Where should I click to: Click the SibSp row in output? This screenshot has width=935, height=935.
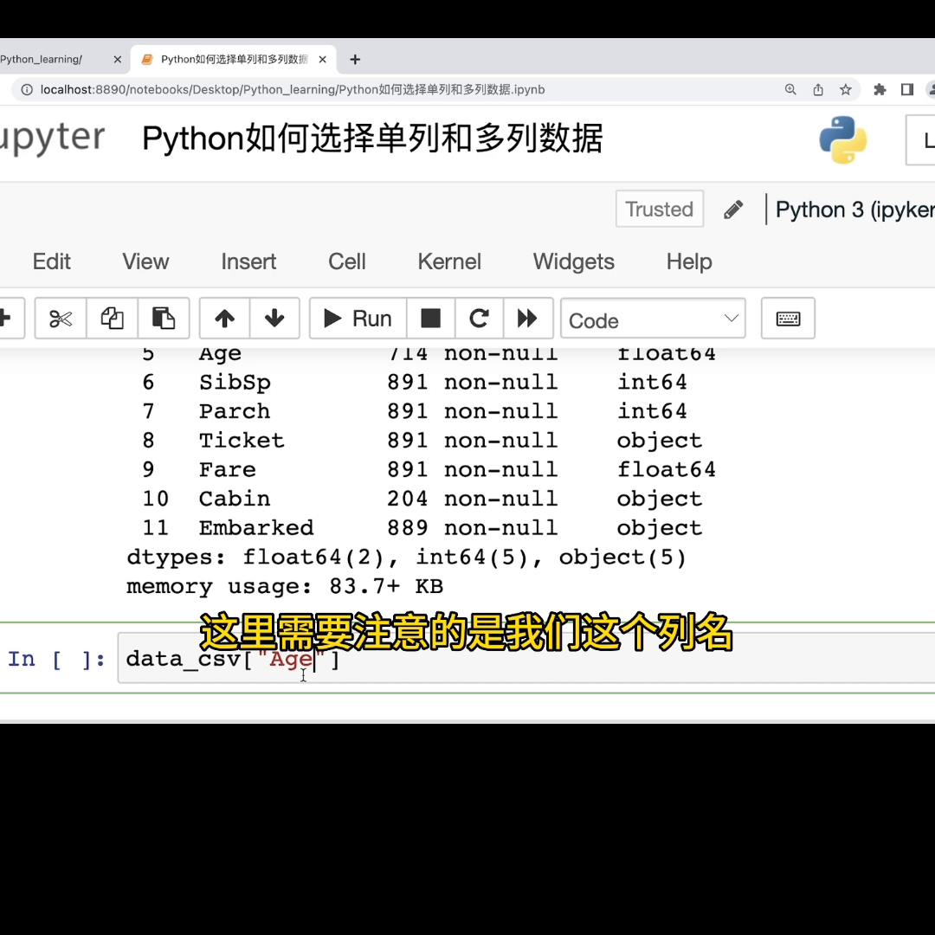(415, 382)
